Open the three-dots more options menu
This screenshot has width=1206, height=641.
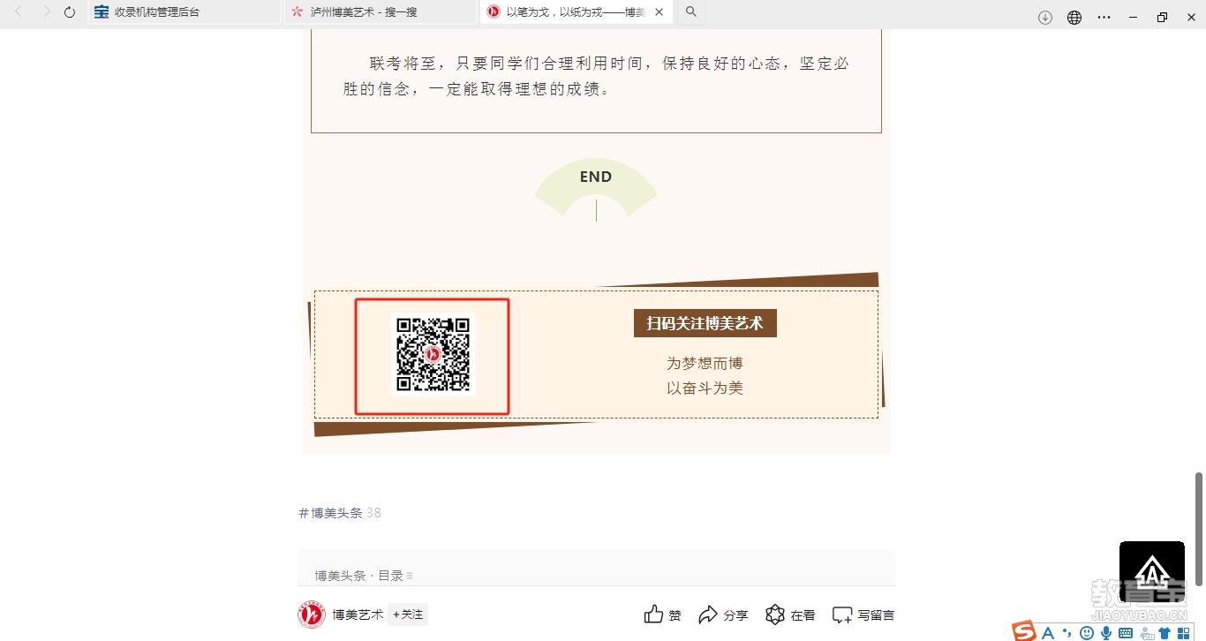click(x=1104, y=17)
